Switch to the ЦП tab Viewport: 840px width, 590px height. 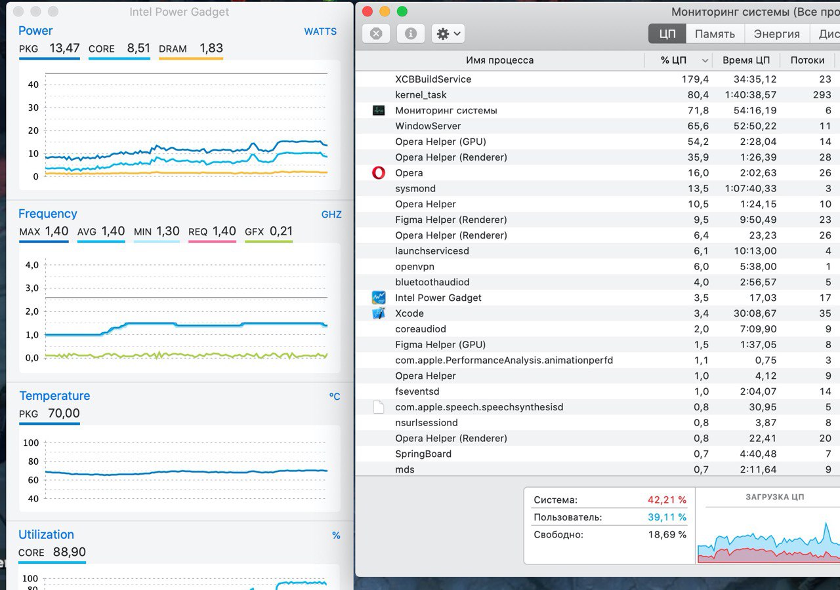pos(667,34)
